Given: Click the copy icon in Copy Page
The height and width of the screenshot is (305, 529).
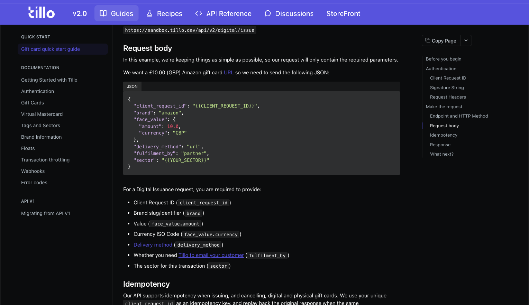Looking at the screenshot, I should coord(428,40).
